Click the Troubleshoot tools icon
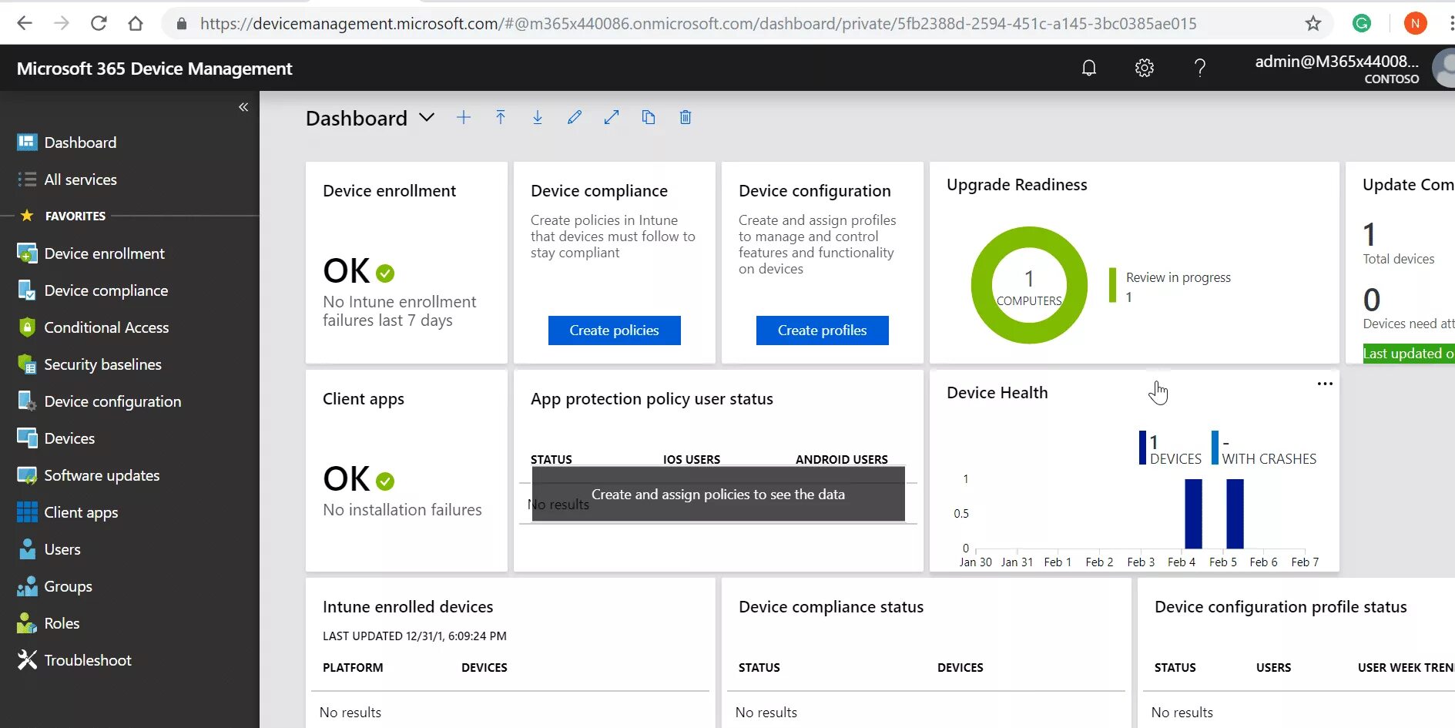Viewport: 1455px width, 728px height. coord(27,660)
